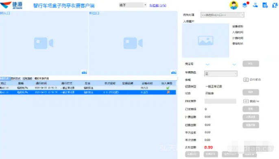The image size is (279, 159).
Task: Click car icon in entrance video pane
Action: [84, 72]
